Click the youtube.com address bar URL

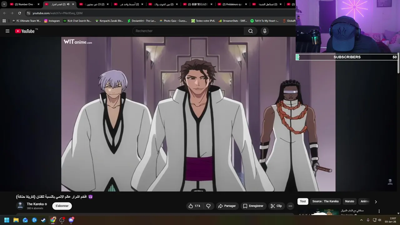tap(57, 13)
